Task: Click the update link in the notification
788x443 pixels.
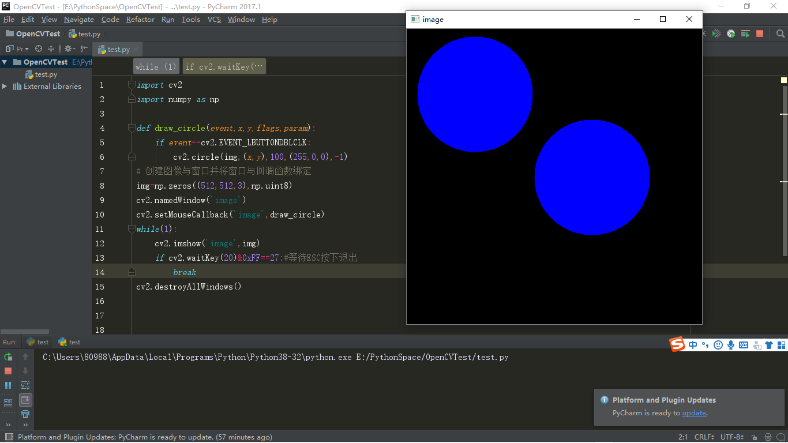Action: click(x=694, y=413)
